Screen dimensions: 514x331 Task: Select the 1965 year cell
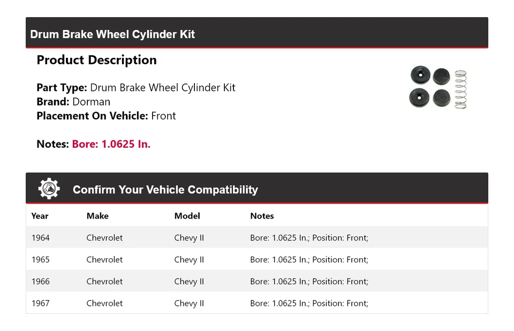click(x=40, y=260)
